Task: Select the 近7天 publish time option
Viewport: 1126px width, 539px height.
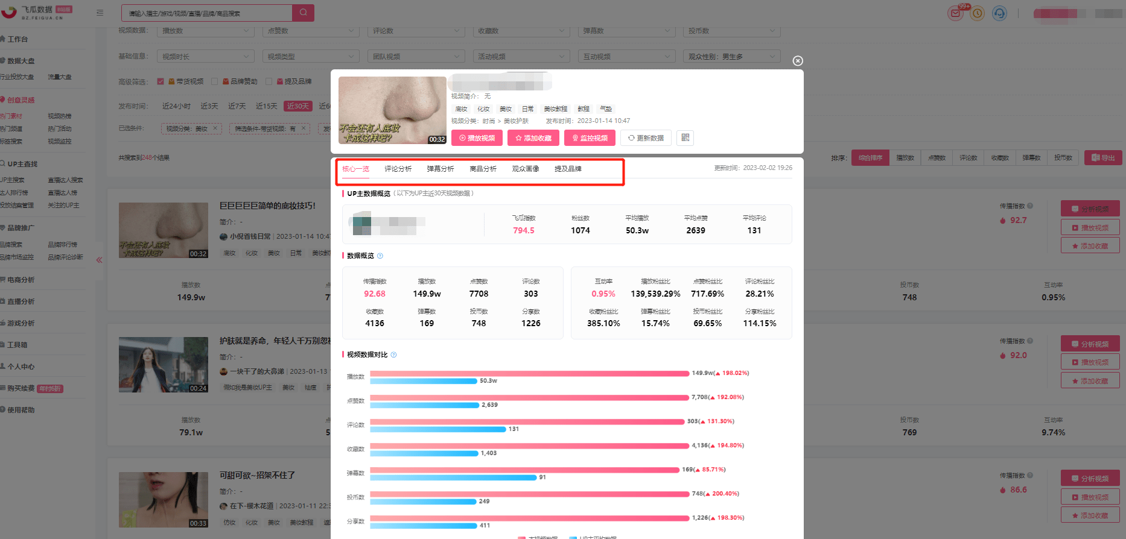Action: click(x=237, y=106)
